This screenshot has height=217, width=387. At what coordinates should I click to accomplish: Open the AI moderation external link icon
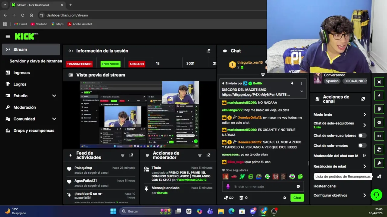[x=364, y=156]
